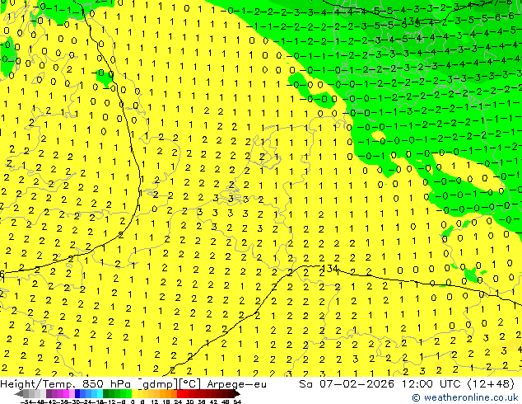Click the forecast date "Sa 07-02-2026"

pyautogui.click(x=347, y=384)
